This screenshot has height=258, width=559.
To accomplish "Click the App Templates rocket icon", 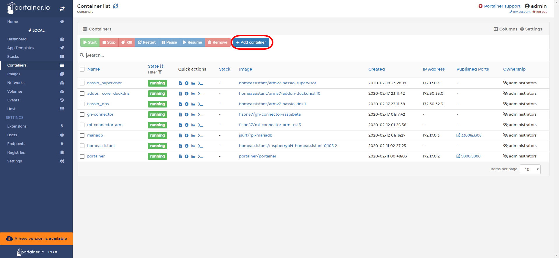I will [62, 48].
